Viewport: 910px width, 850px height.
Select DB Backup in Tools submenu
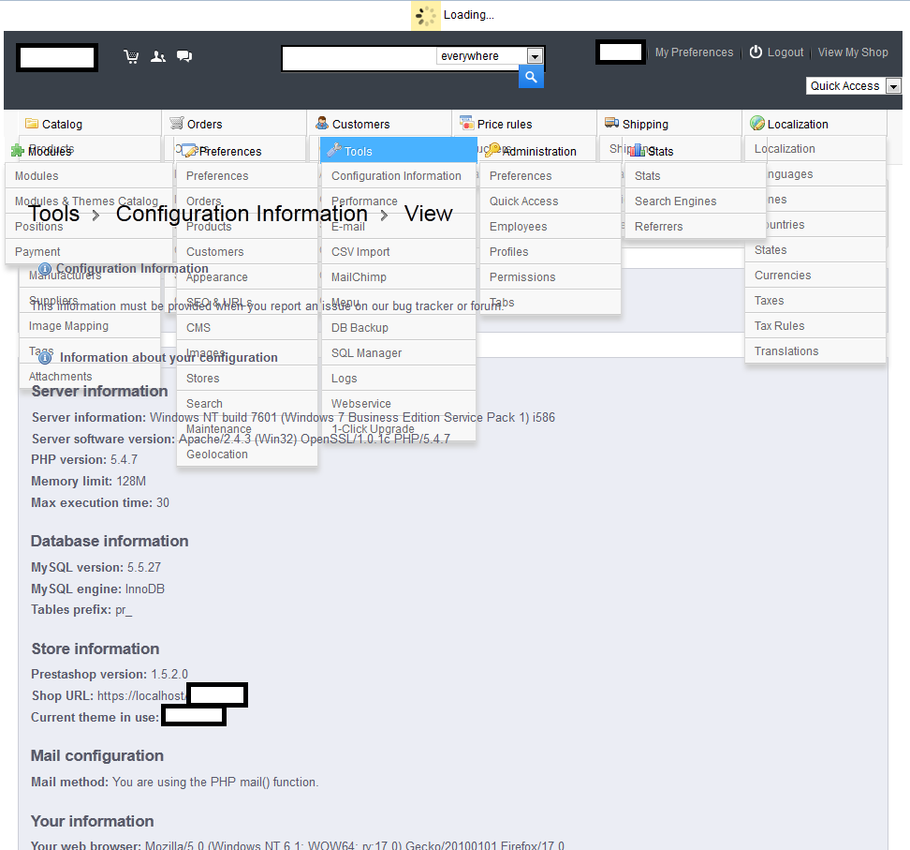coord(398,328)
